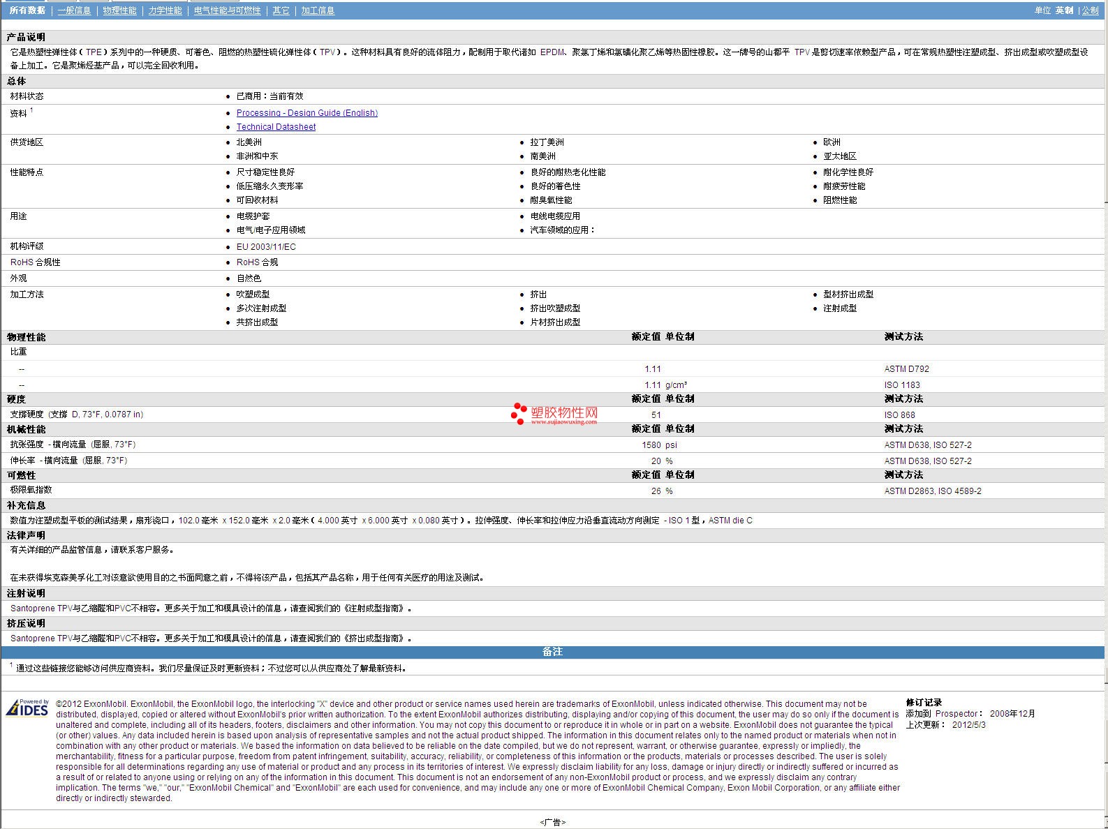The height and width of the screenshot is (829, 1108).
Task: Click the 广告 placeholder at page bottom
Action: point(552,822)
